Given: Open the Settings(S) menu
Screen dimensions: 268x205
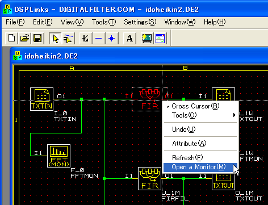Looking at the screenshot, I should 140,22.
